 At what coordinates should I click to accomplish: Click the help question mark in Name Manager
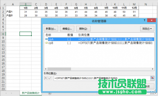pos(144,20)
